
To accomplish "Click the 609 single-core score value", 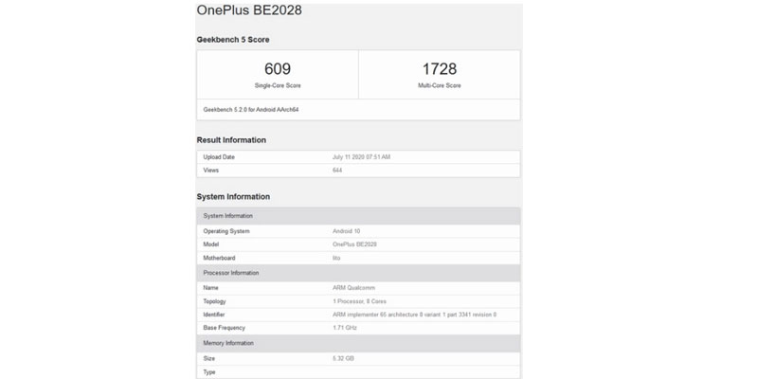I will click(277, 69).
